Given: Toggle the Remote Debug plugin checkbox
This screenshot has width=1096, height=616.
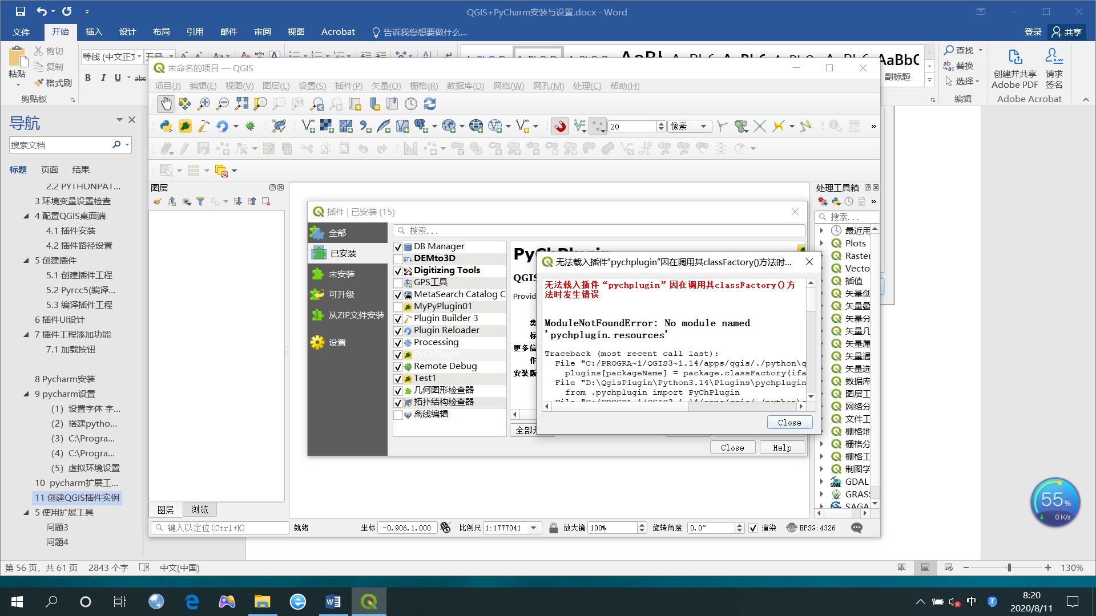Looking at the screenshot, I should [398, 367].
